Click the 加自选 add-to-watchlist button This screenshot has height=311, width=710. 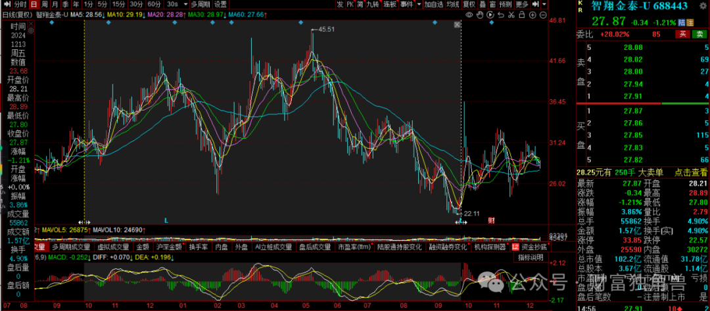click(x=434, y=4)
